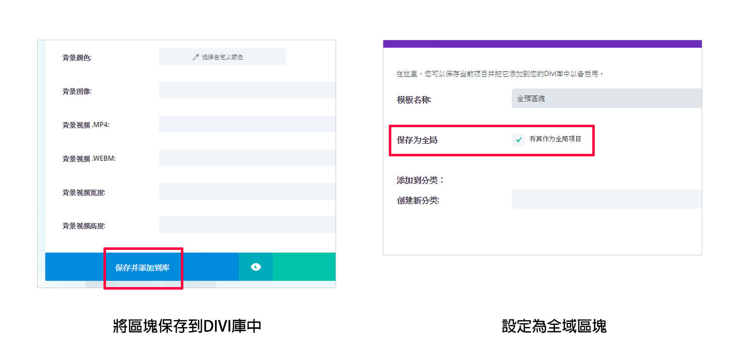
Task: Click the 背景视频高度 input field
Action: pyautogui.click(x=247, y=225)
